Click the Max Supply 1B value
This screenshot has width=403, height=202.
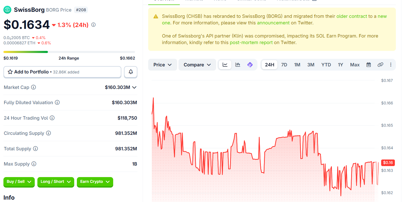pyautogui.click(x=135, y=164)
